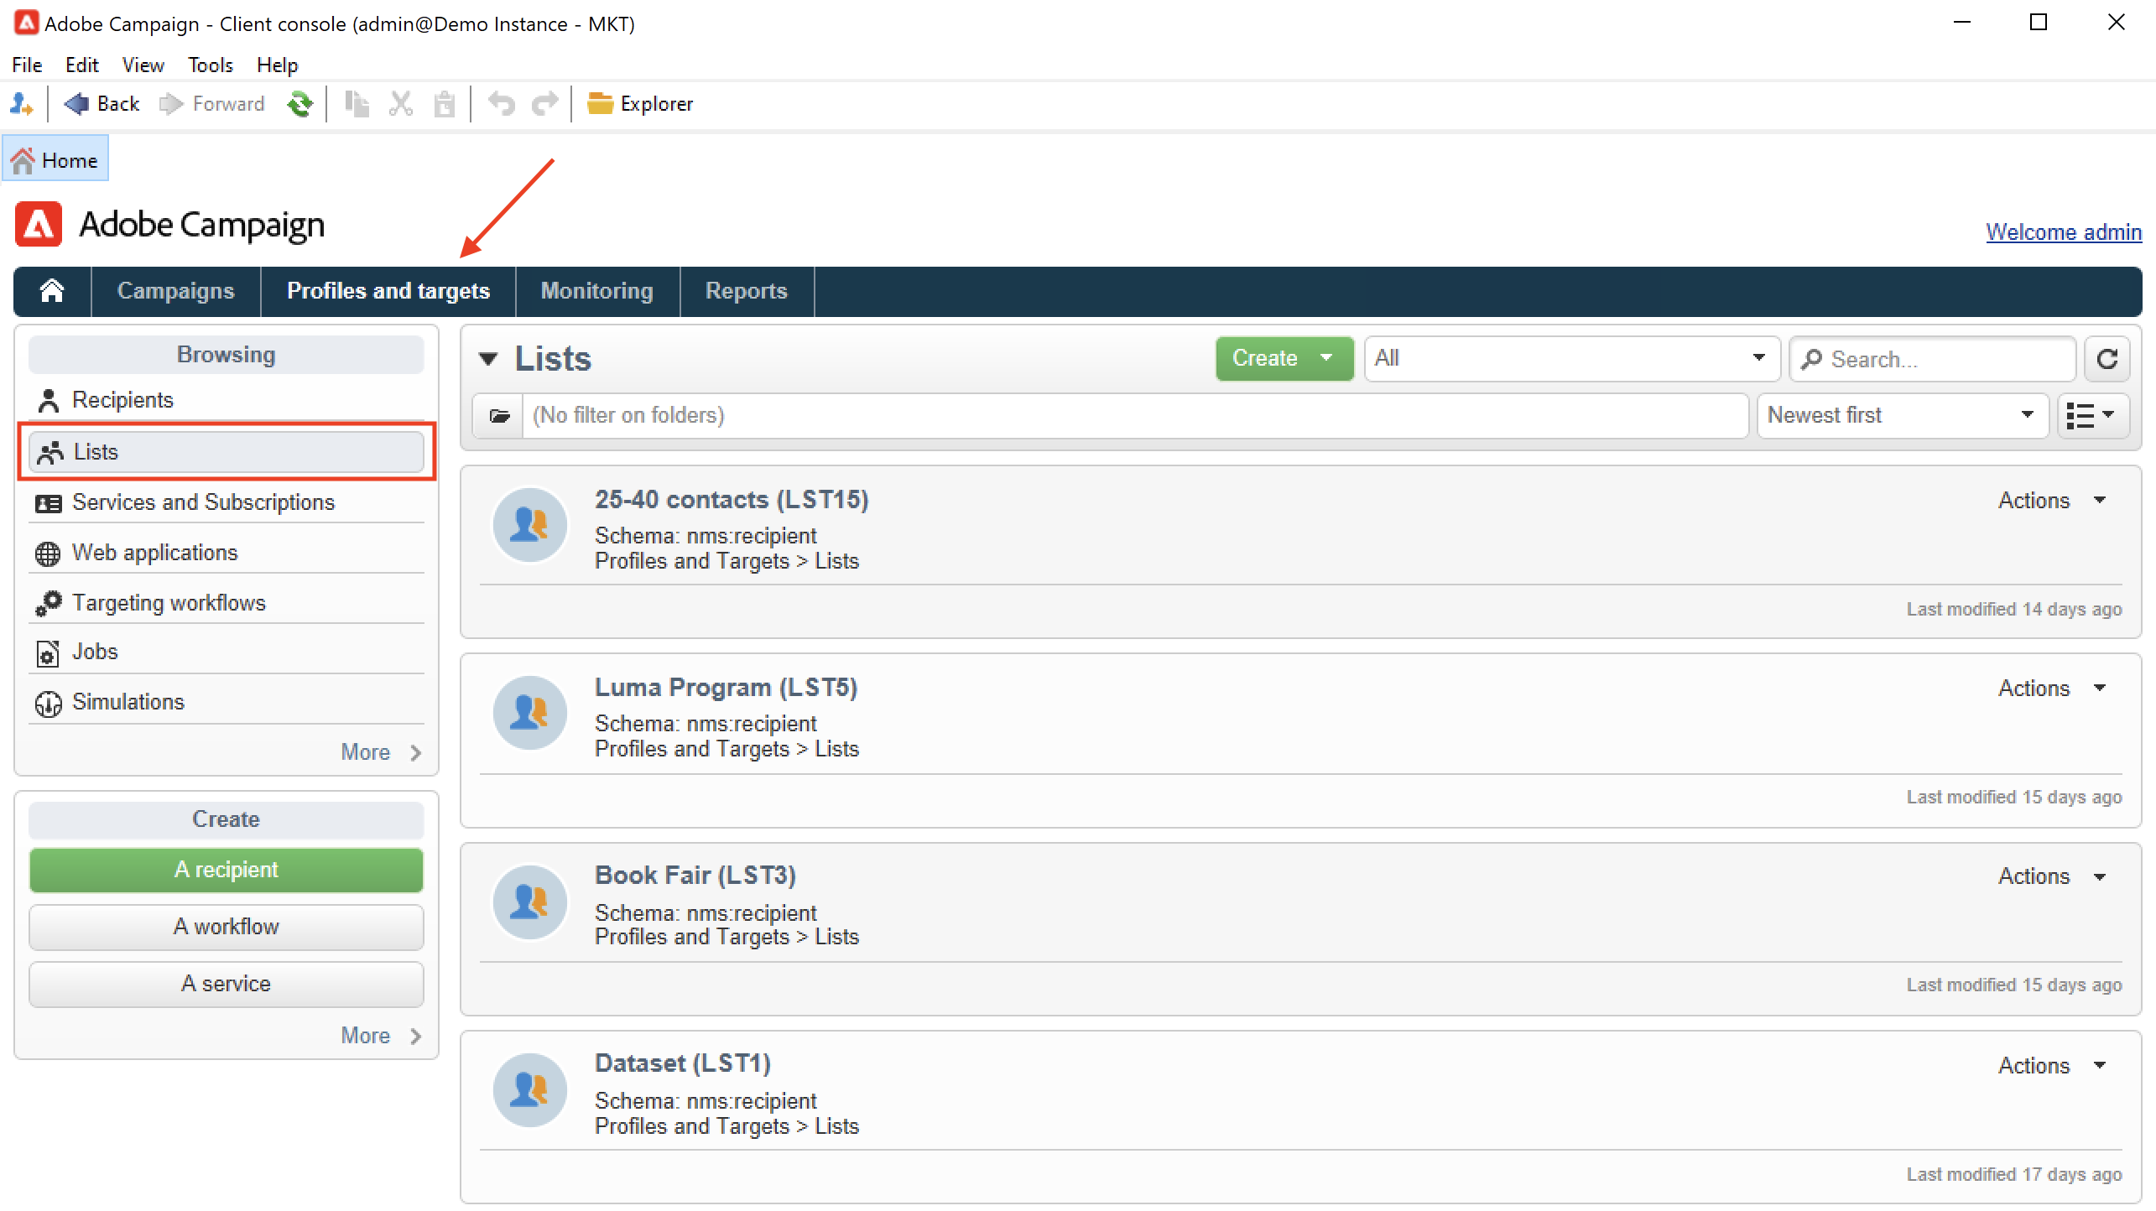Switch to the Campaigns tab

click(x=175, y=291)
